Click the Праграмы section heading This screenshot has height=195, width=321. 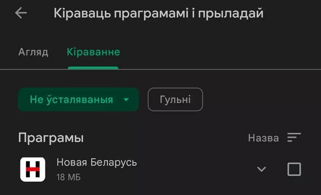point(51,138)
